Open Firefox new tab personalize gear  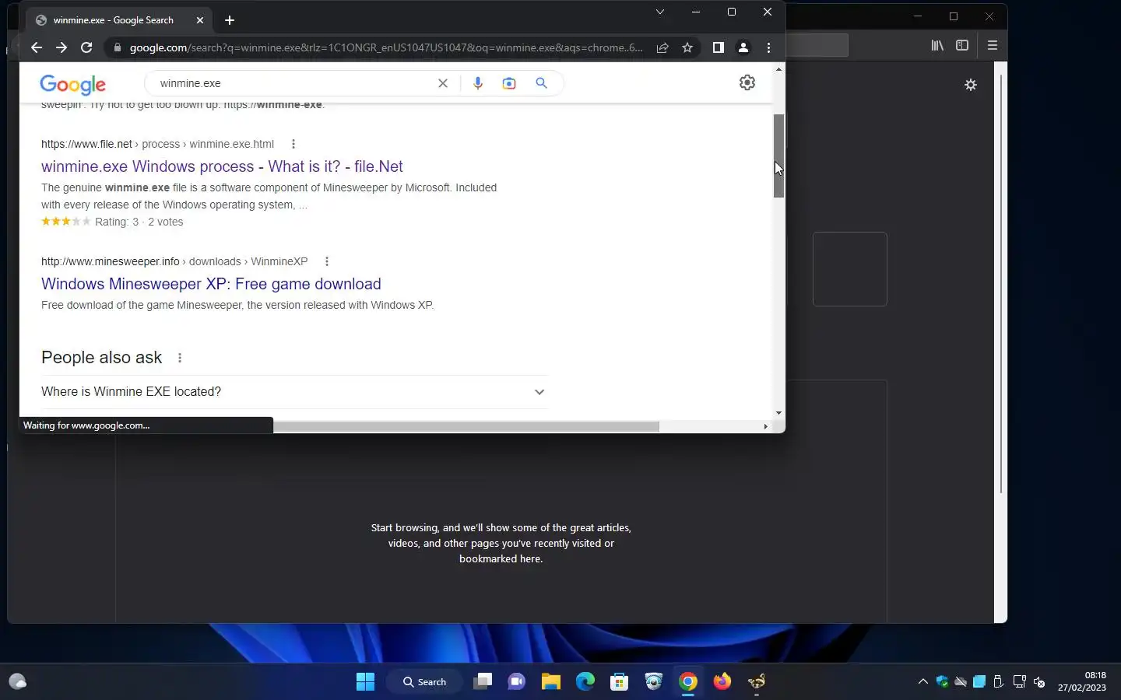pos(971,85)
